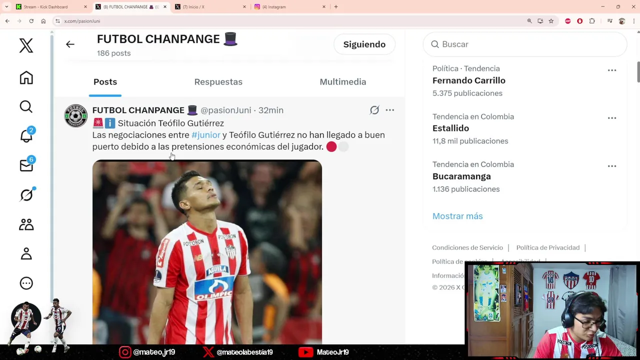Image resolution: width=640 pixels, height=360 pixels.
Task: Click the site info icon in address bar
Action: (57, 21)
